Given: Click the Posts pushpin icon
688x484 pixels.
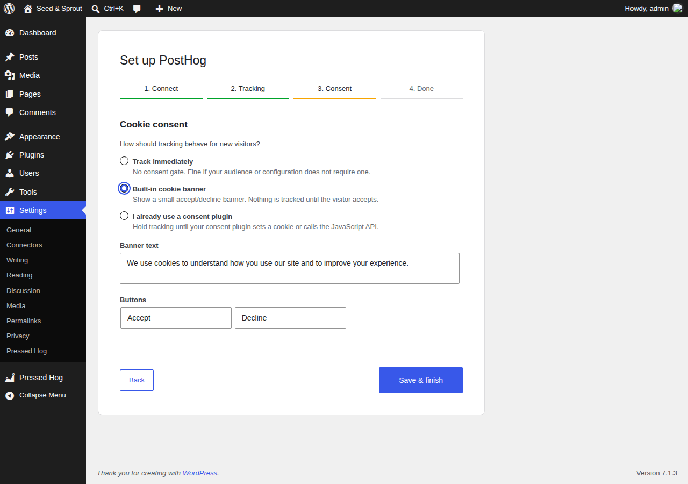Looking at the screenshot, I should pyautogui.click(x=10, y=57).
